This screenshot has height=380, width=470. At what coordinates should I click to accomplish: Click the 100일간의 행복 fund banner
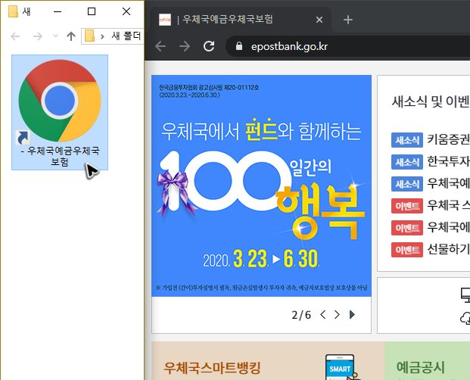coord(261,185)
